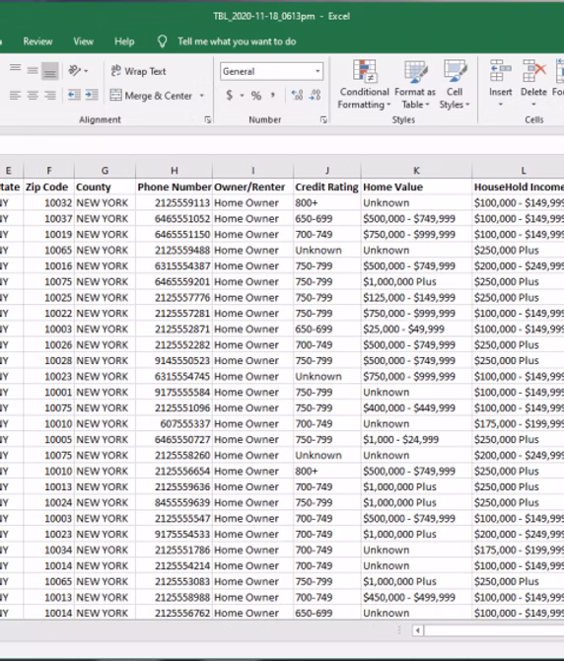Click Increase Decimal icon
Image resolution: width=564 pixels, height=661 pixels.
[297, 96]
